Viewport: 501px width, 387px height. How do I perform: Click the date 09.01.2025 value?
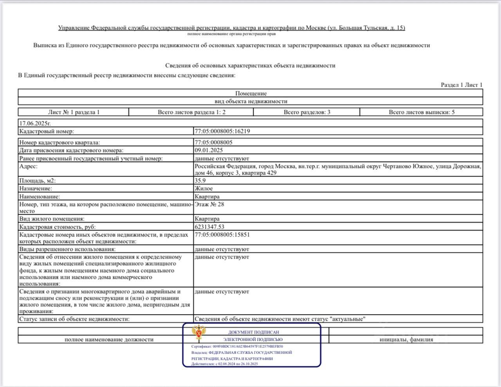pyautogui.click(x=209, y=150)
